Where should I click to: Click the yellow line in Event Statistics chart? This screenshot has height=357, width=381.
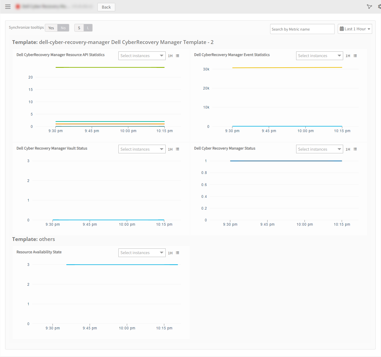(287, 68)
